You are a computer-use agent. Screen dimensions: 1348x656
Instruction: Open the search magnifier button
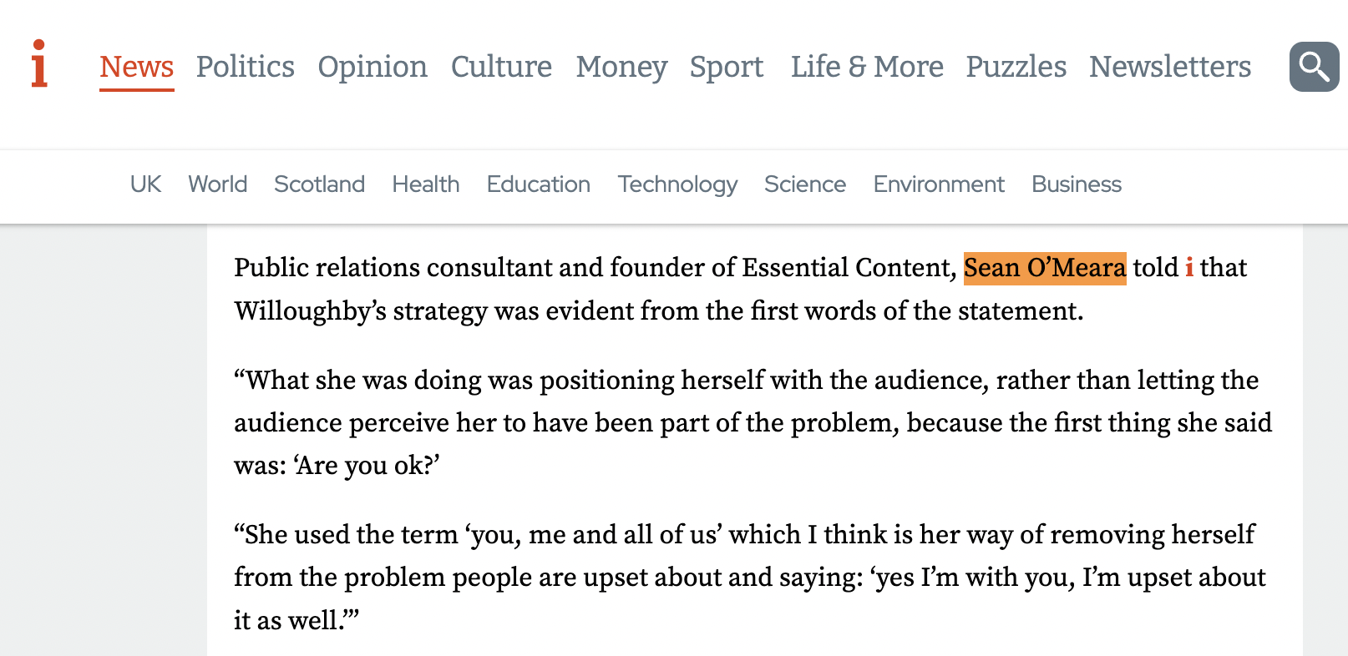tap(1314, 67)
